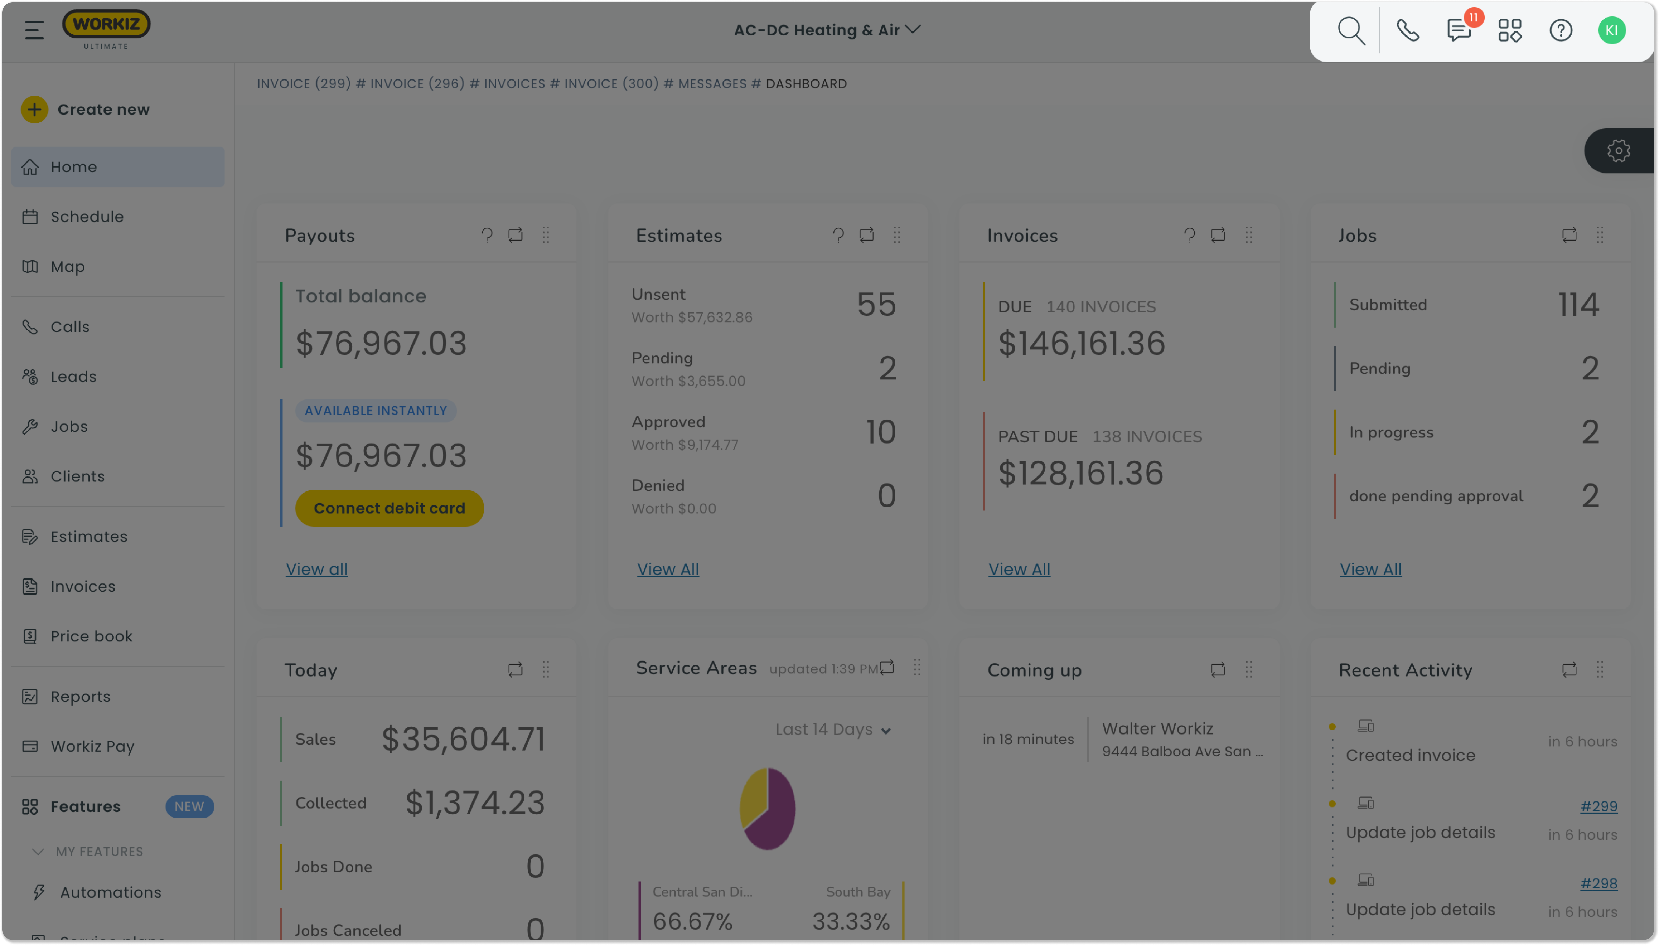The height and width of the screenshot is (945, 1659).
Task: Open the dashboard settings gear icon
Action: point(1619,150)
